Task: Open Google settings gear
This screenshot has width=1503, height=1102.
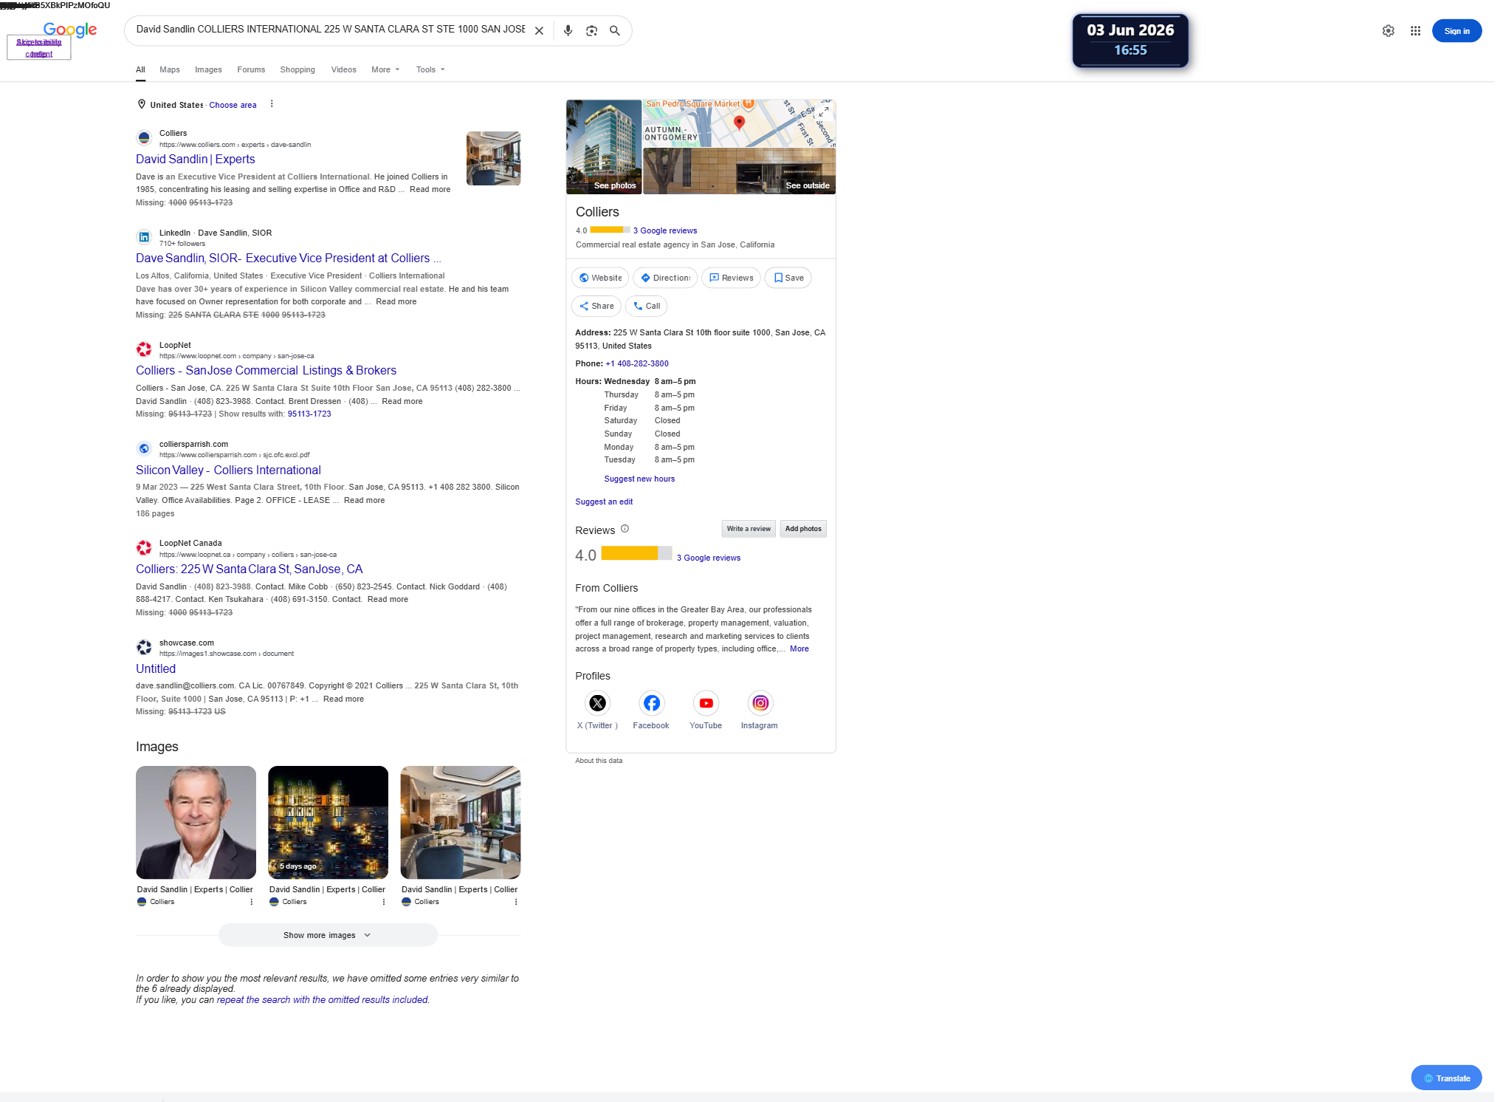Action: click(x=1388, y=31)
